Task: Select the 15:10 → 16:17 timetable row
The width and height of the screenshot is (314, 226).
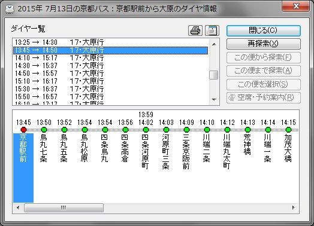Action: pyautogui.click(x=110, y=81)
